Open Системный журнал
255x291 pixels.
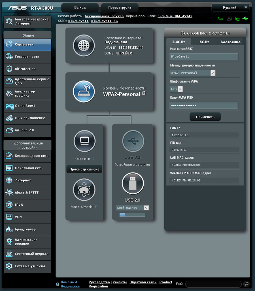(x=27, y=254)
